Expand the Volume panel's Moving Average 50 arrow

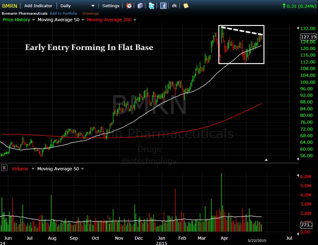[x=82, y=169]
